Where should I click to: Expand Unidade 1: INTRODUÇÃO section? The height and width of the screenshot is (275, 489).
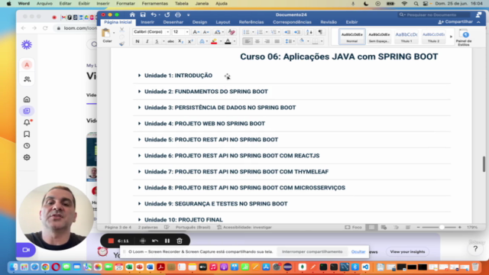coord(139,76)
